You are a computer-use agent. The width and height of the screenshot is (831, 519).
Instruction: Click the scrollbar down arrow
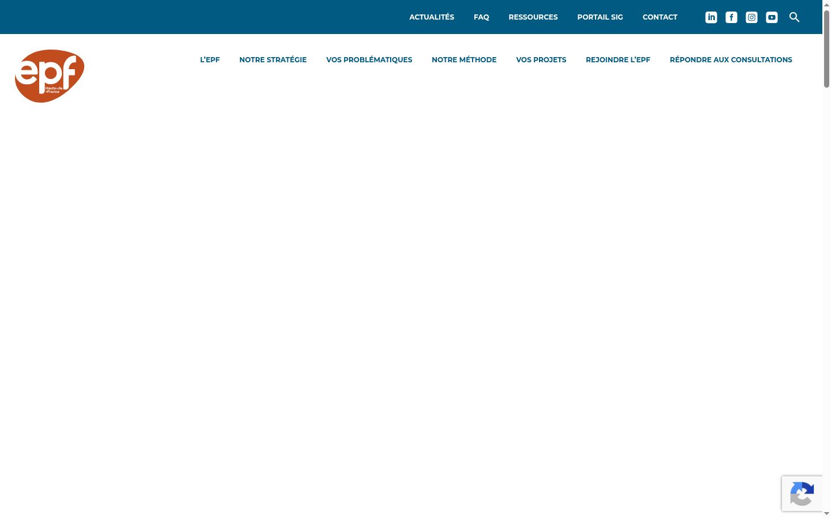(x=826, y=513)
